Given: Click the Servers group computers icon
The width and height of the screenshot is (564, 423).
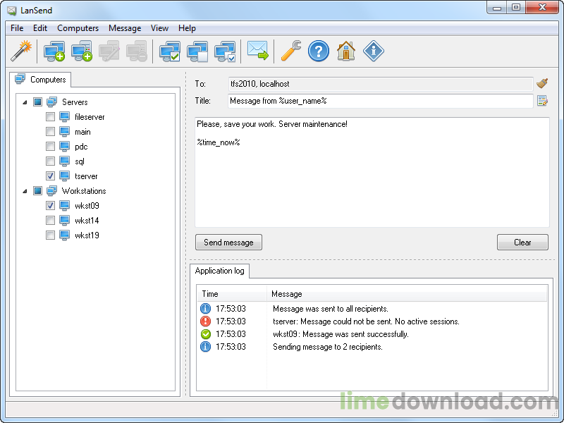Looking at the screenshot, I should [x=51, y=102].
